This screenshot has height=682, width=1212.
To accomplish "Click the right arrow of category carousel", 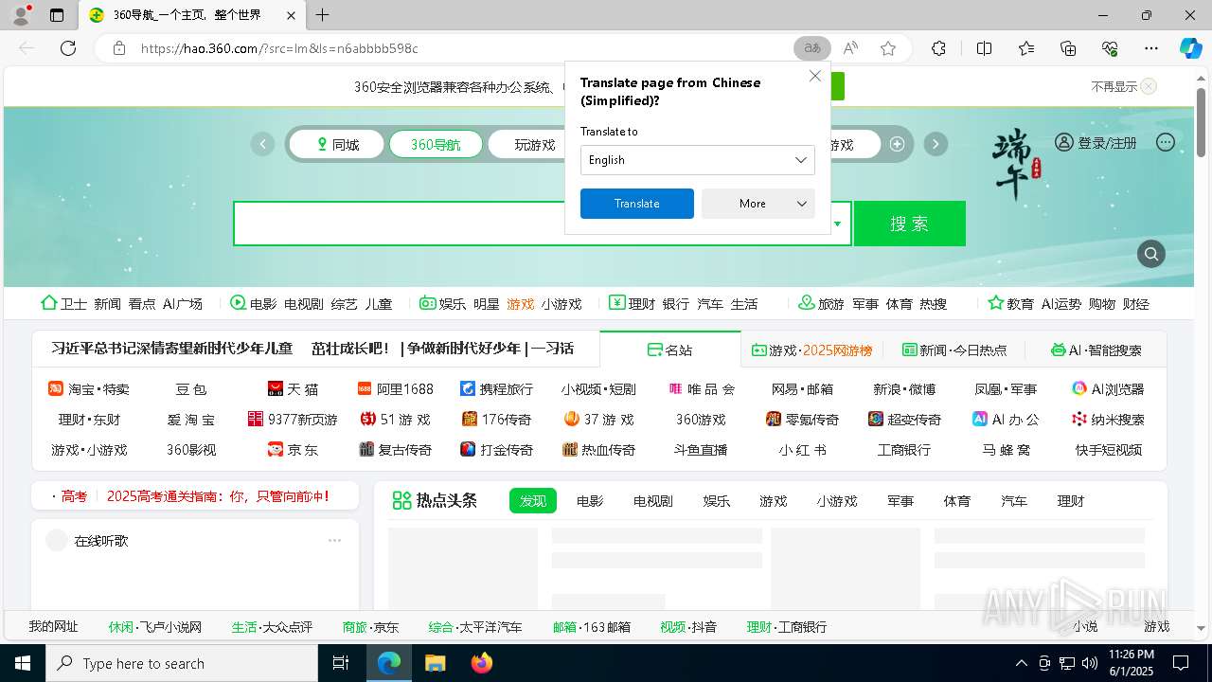I will click(936, 144).
